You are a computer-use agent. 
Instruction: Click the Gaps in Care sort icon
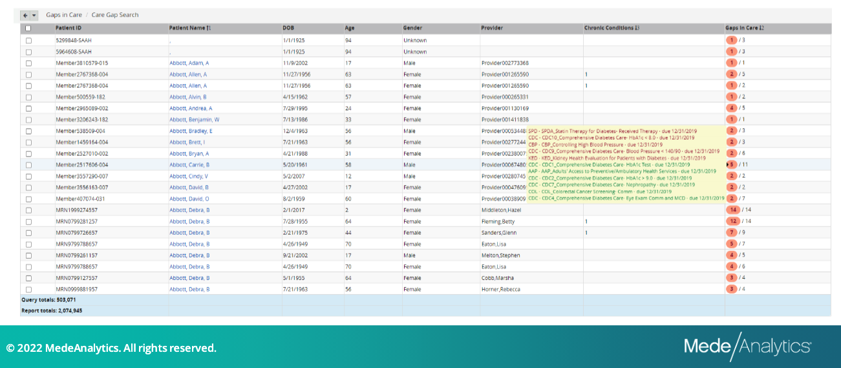pyautogui.click(x=761, y=28)
